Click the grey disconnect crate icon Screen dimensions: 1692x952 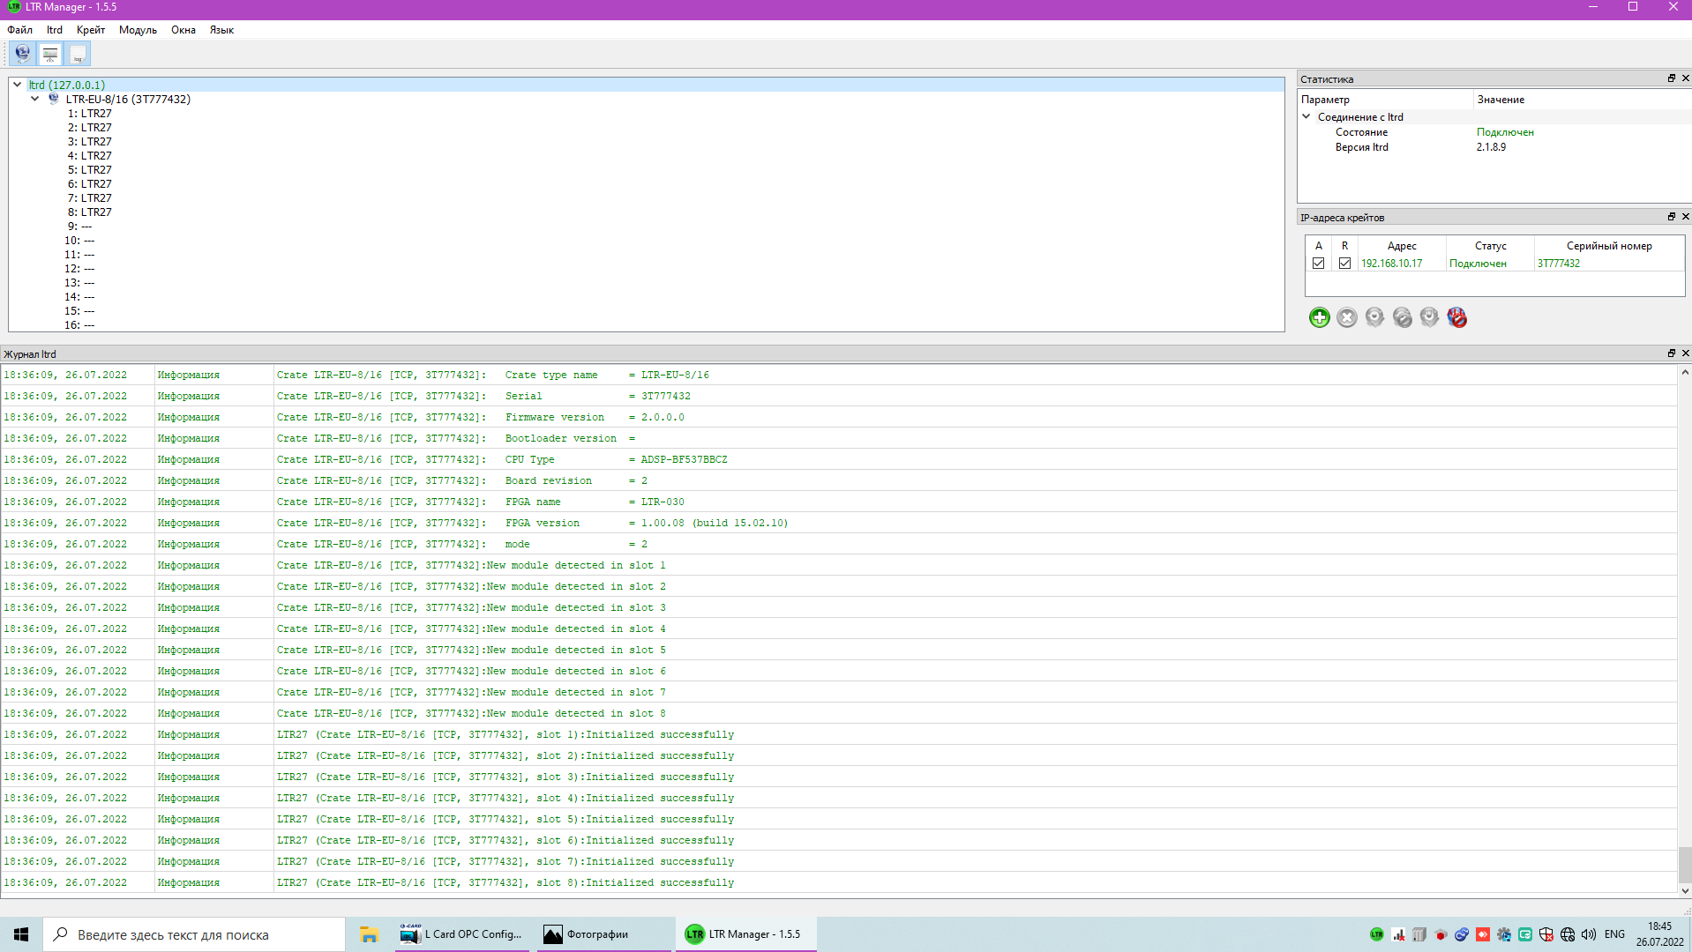(x=1402, y=317)
